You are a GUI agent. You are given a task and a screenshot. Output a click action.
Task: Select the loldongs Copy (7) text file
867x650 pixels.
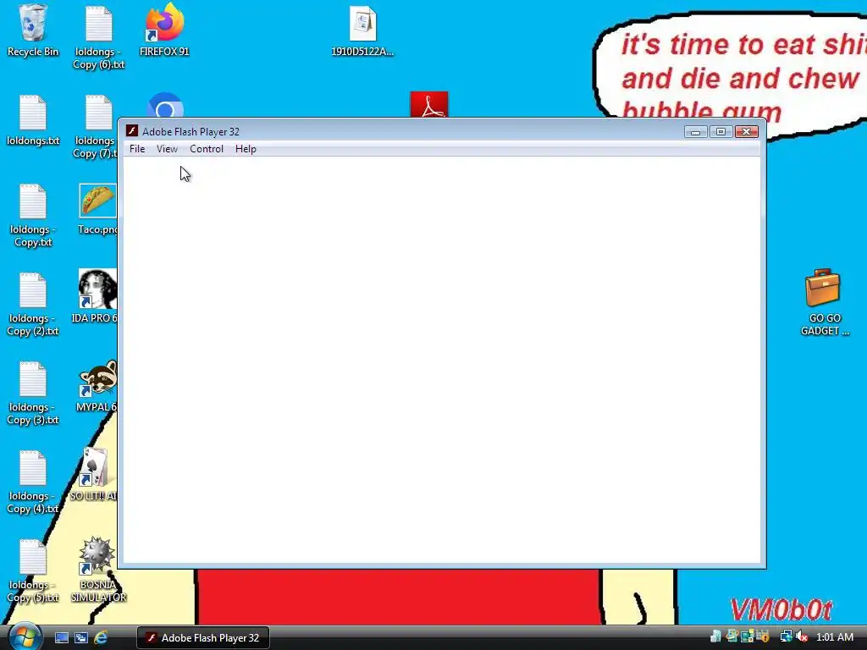tap(95, 126)
